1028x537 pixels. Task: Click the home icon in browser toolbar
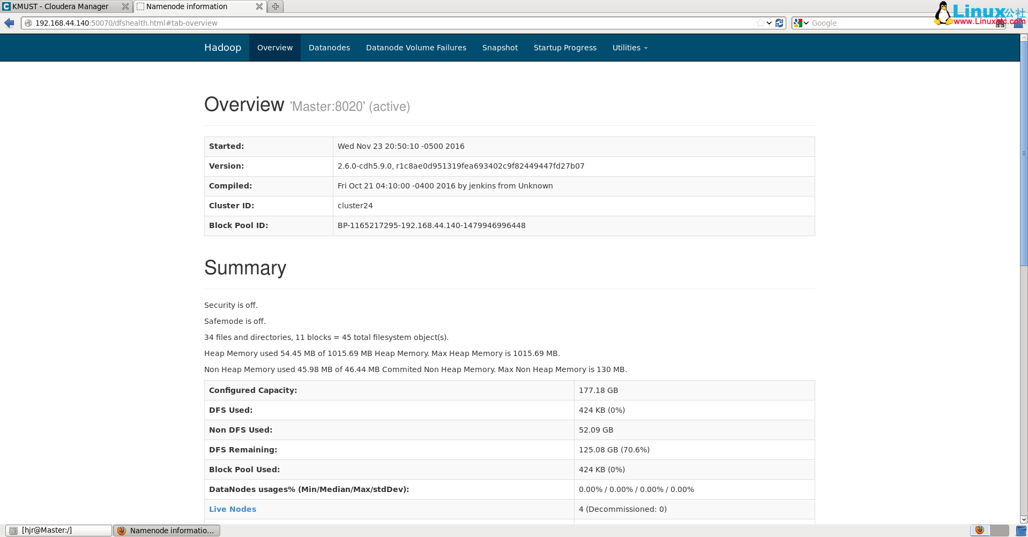[x=1018, y=23]
